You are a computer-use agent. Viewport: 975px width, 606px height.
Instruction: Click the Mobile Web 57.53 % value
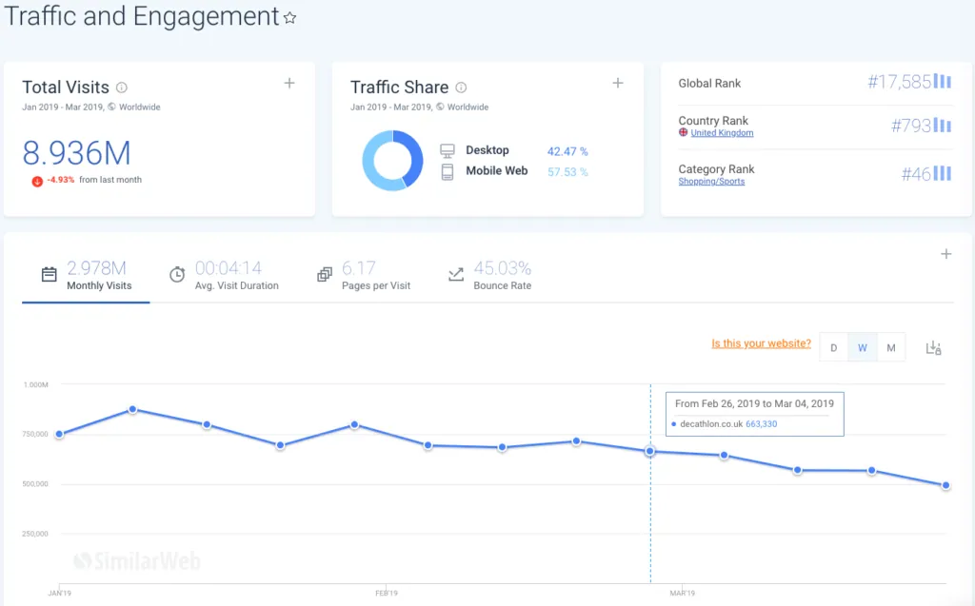tap(567, 171)
